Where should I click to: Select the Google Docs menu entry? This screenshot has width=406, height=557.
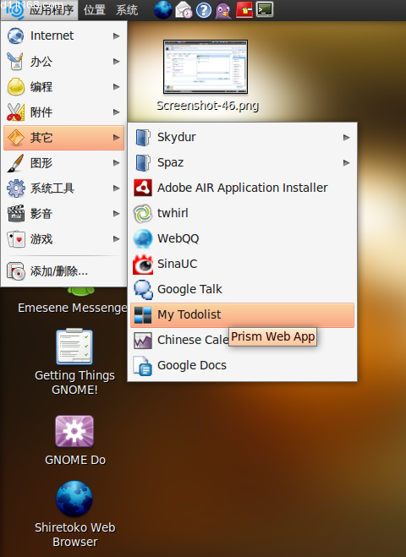pyautogui.click(x=242, y=365)
